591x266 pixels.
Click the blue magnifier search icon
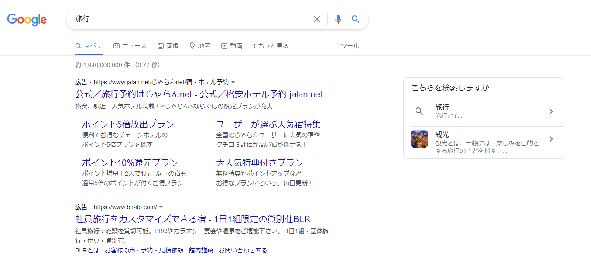coord(356,19)
